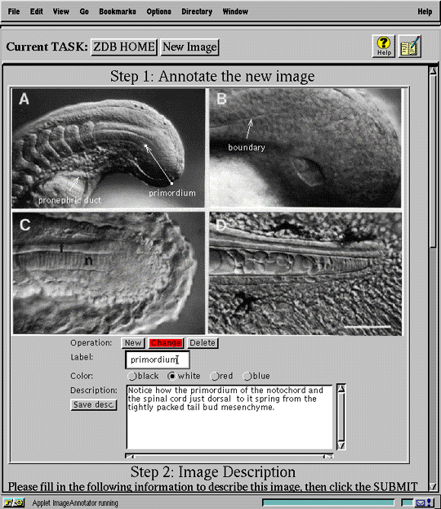This screenshot has height=509, width=441.
Task: Click the Delete operation button
Action: [x=203, y=343]
